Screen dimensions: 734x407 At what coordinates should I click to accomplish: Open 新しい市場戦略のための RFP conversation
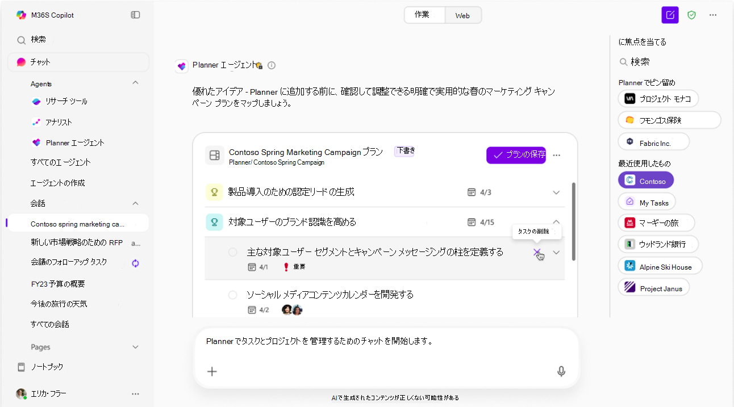(x=77, y=242)
